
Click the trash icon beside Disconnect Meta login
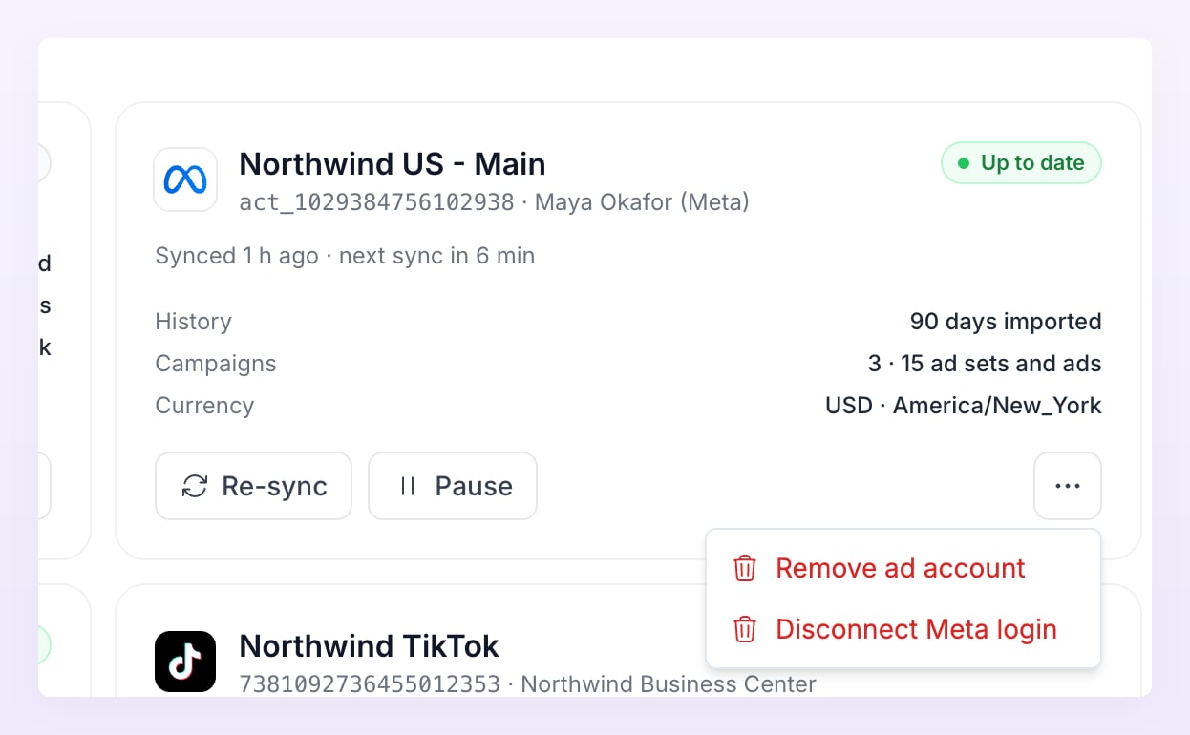[x=745, y=629]
